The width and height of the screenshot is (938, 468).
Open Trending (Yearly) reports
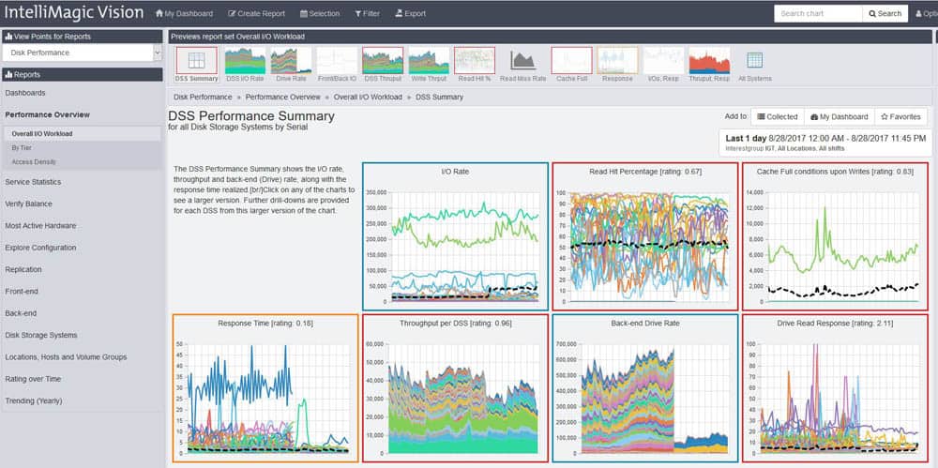point(34,401)
